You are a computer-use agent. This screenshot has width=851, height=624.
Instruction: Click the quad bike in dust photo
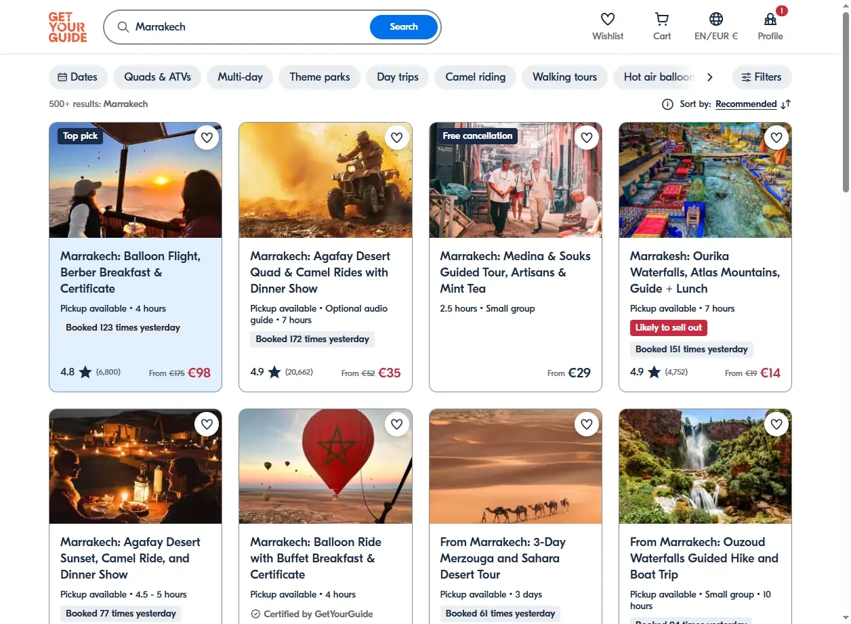pos(325,180)
